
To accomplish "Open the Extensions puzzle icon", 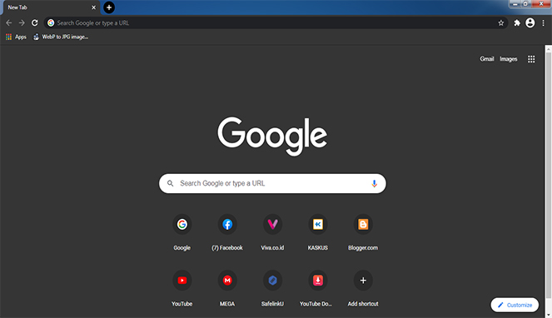I will pos(517,22).
